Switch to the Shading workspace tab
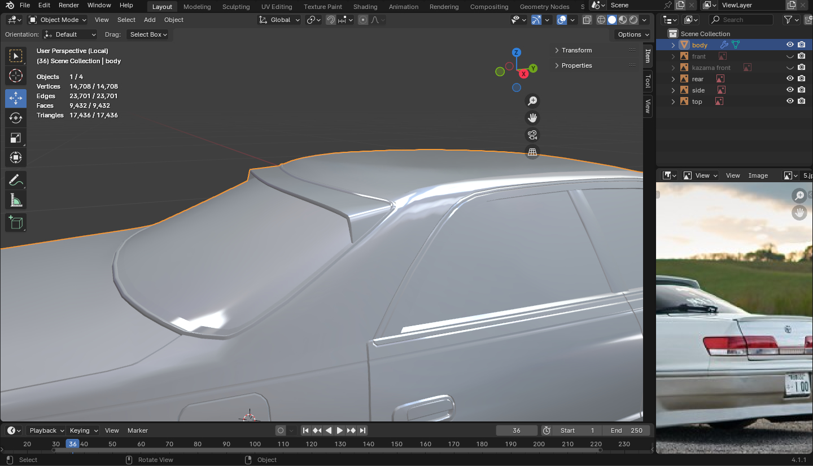The width and height of the screenshot is (813, 466). (x=365, y=7)
